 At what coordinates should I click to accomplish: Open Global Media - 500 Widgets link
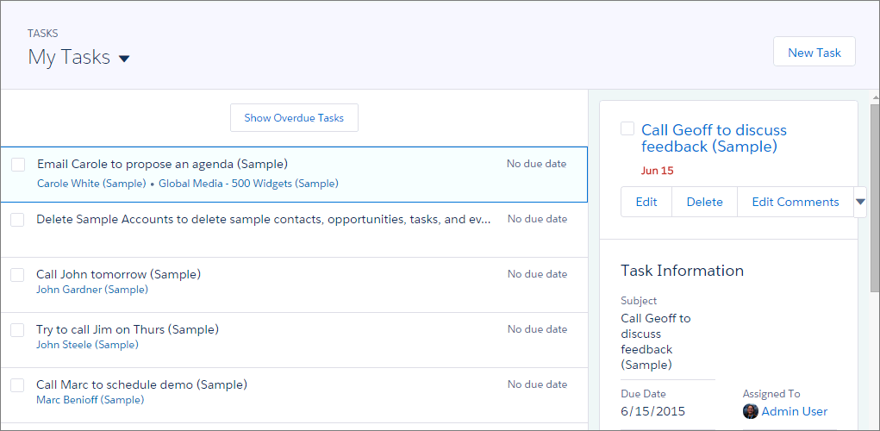tap(248, 184)
